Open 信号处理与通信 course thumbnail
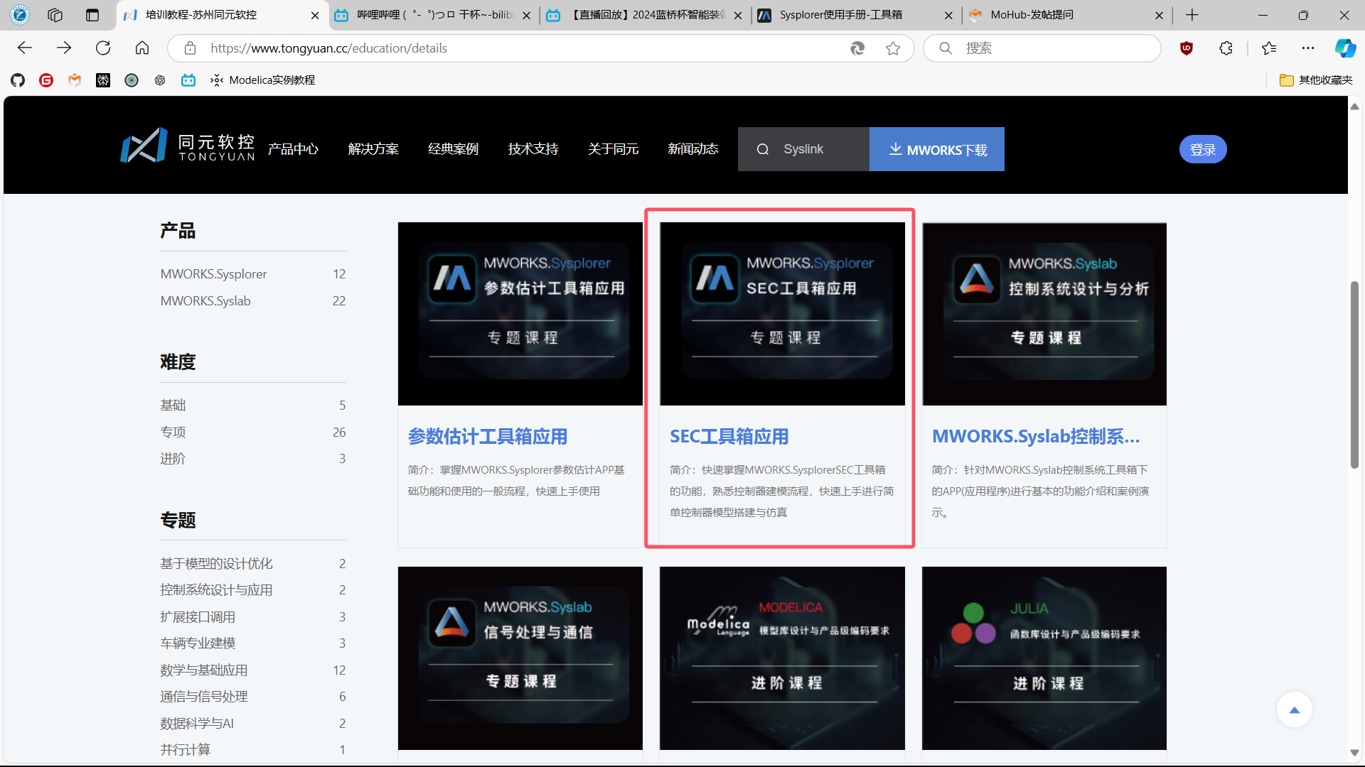1365x767 pixels. (x=520, y=658)
